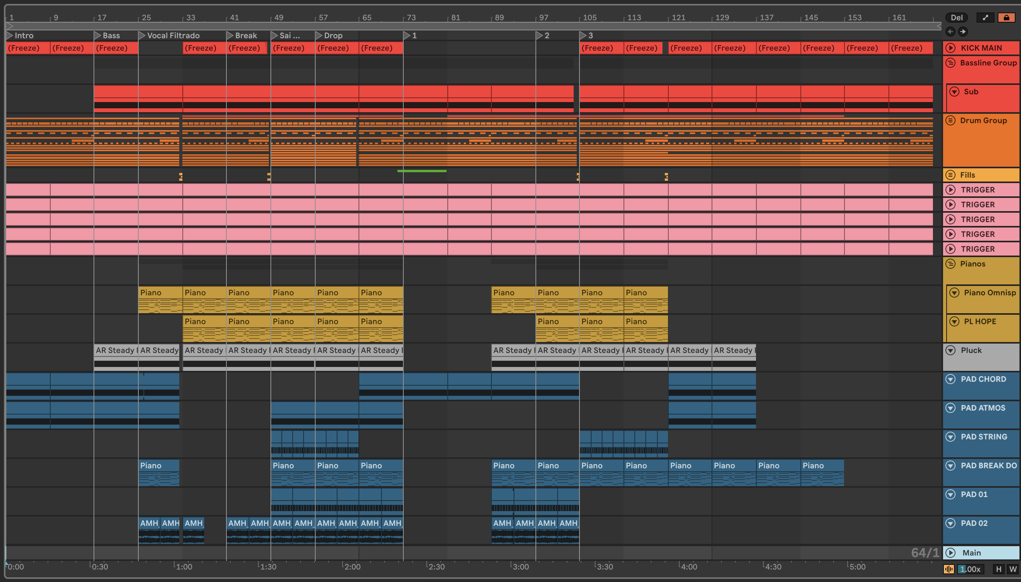Viewport: 1021px width, 582px height.
Task: Click PAD STRING track fold arrow
Action: point(950,436)
